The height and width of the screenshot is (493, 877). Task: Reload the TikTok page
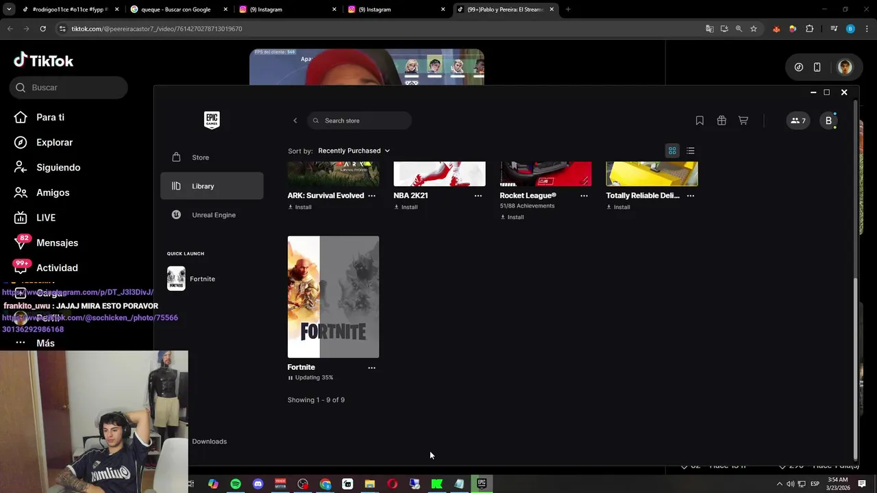click(42, 29)
